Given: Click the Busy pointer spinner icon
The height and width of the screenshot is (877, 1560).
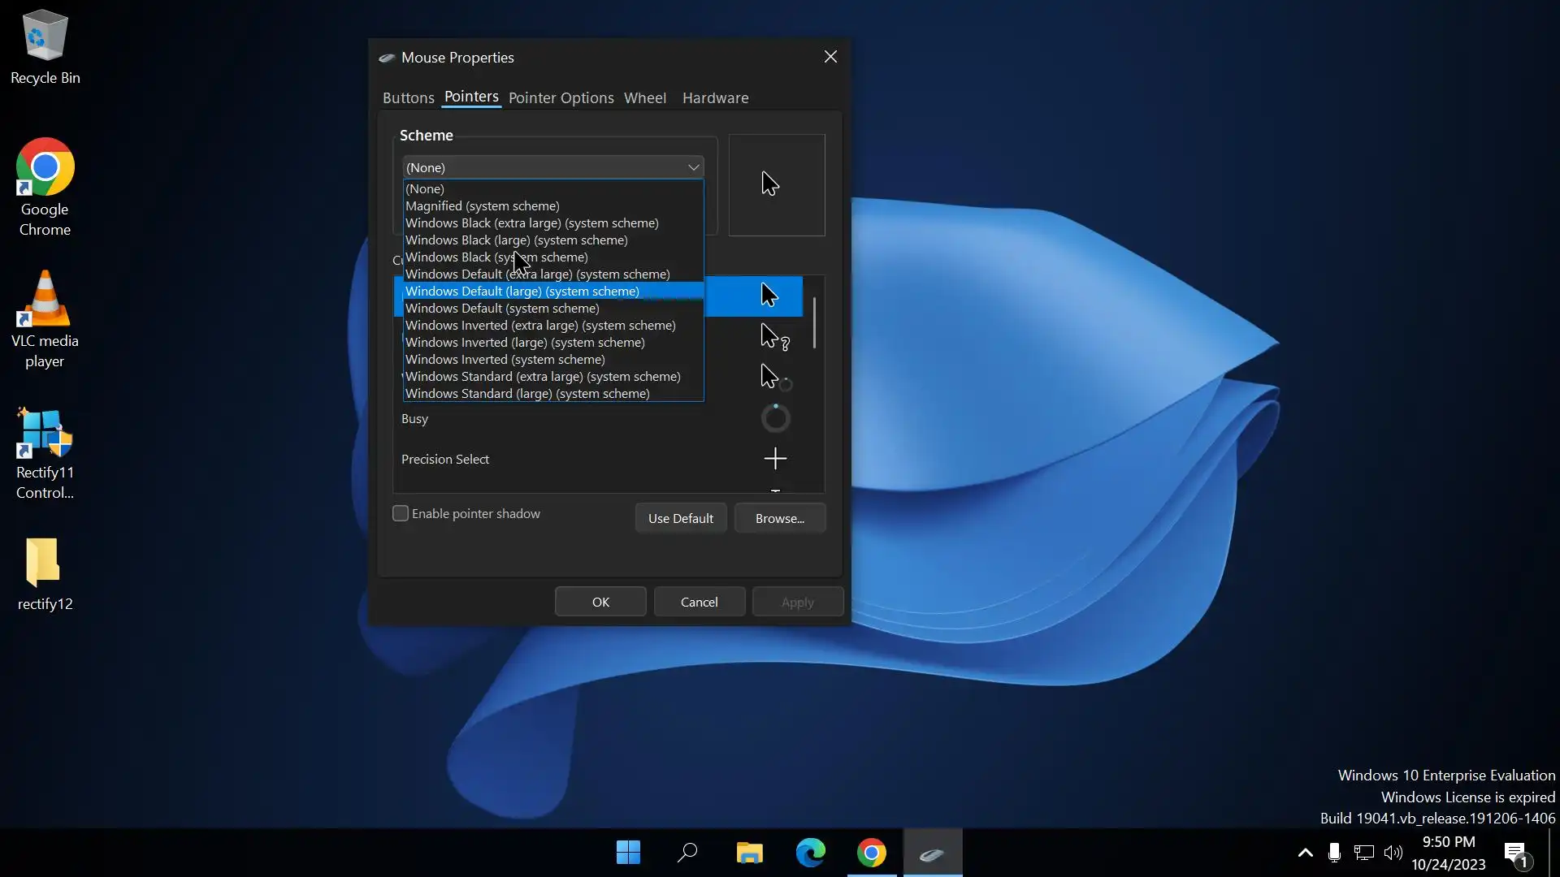Looking at the screenshot, I should 775,418.
